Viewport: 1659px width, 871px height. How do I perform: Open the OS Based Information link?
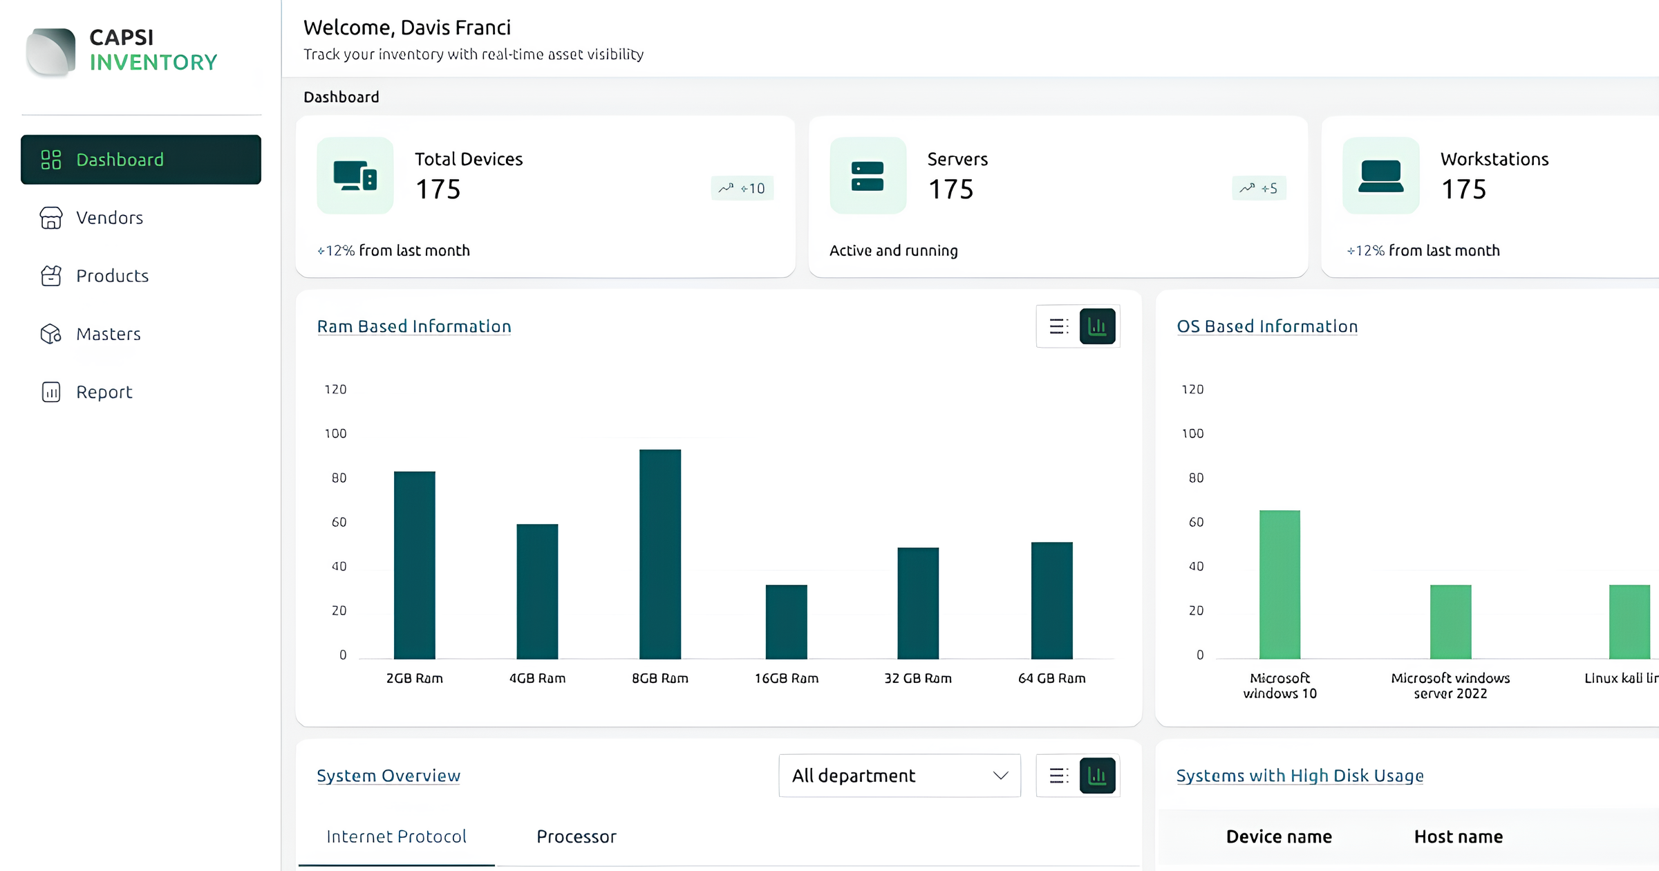click(1267, 326)
